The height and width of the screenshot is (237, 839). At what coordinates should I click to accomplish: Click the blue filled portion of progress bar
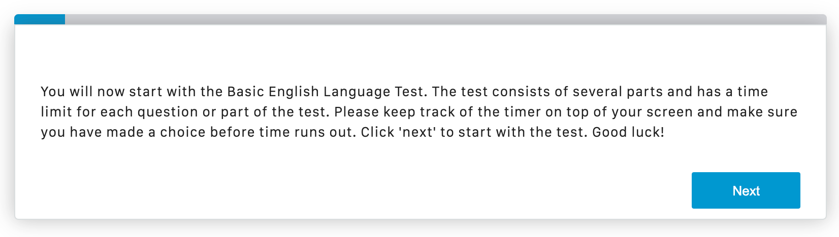coord(40,19)
